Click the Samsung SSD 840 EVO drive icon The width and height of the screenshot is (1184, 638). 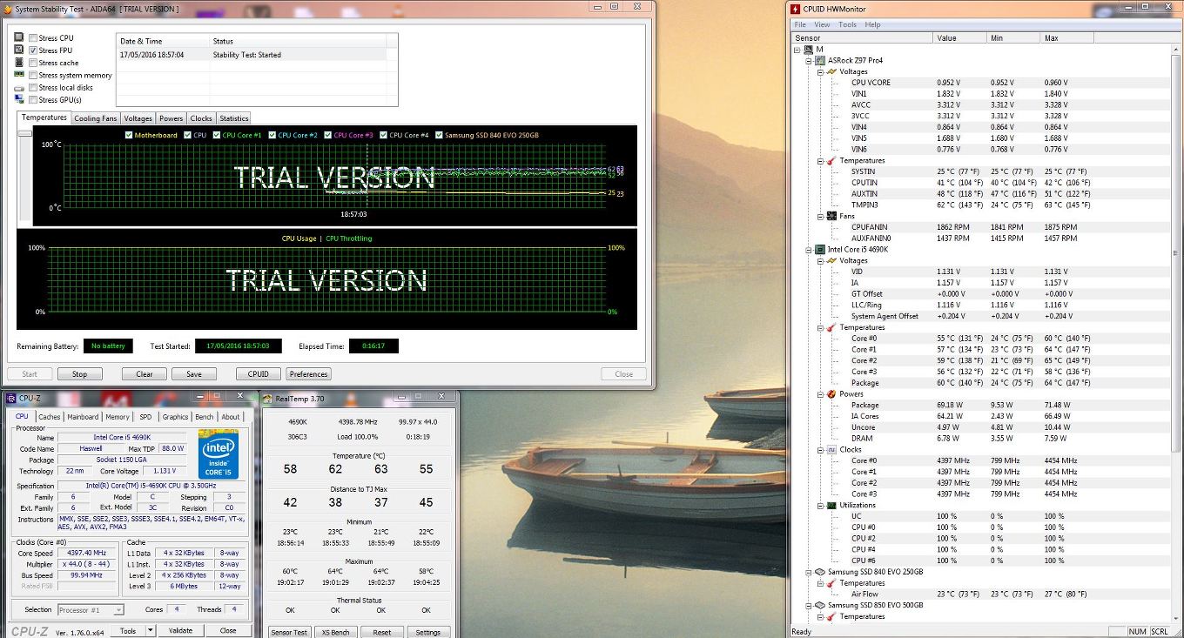tap(820, 572)
